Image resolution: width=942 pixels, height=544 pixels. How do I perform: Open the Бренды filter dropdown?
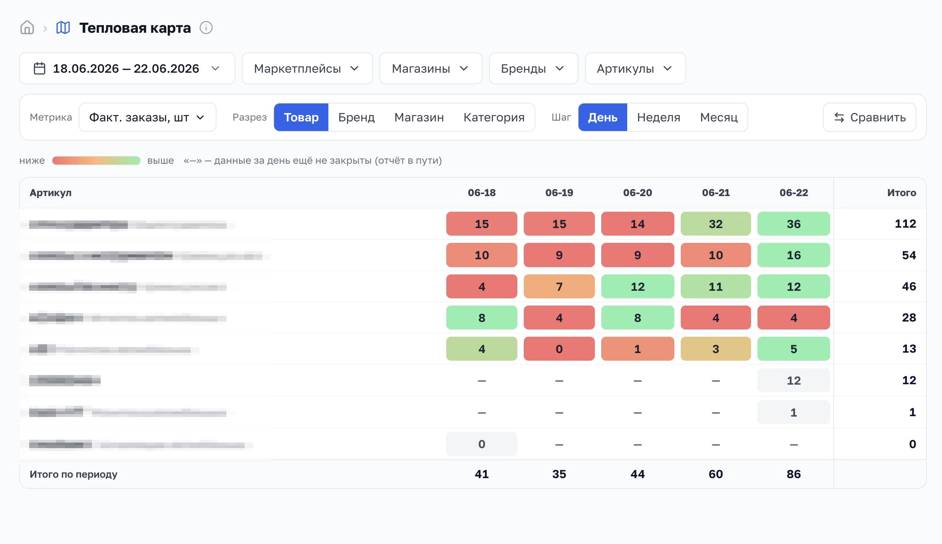point(533,68)
